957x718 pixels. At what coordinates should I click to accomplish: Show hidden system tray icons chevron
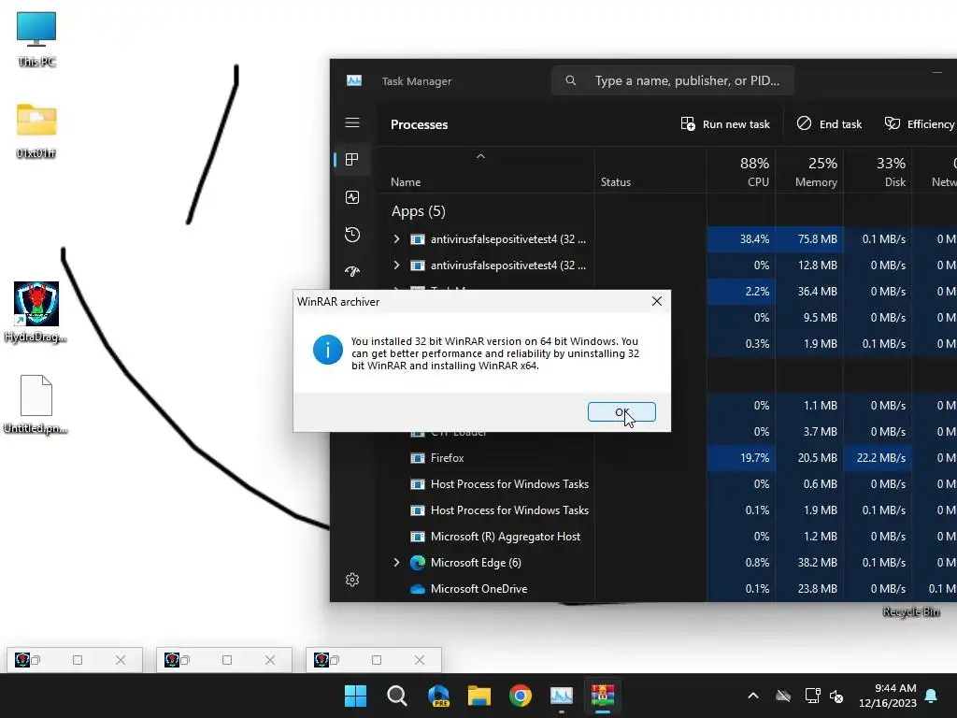click(x=753, y=696)
